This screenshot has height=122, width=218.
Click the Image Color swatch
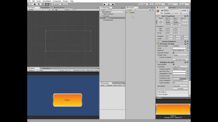(x=179, y=48)
